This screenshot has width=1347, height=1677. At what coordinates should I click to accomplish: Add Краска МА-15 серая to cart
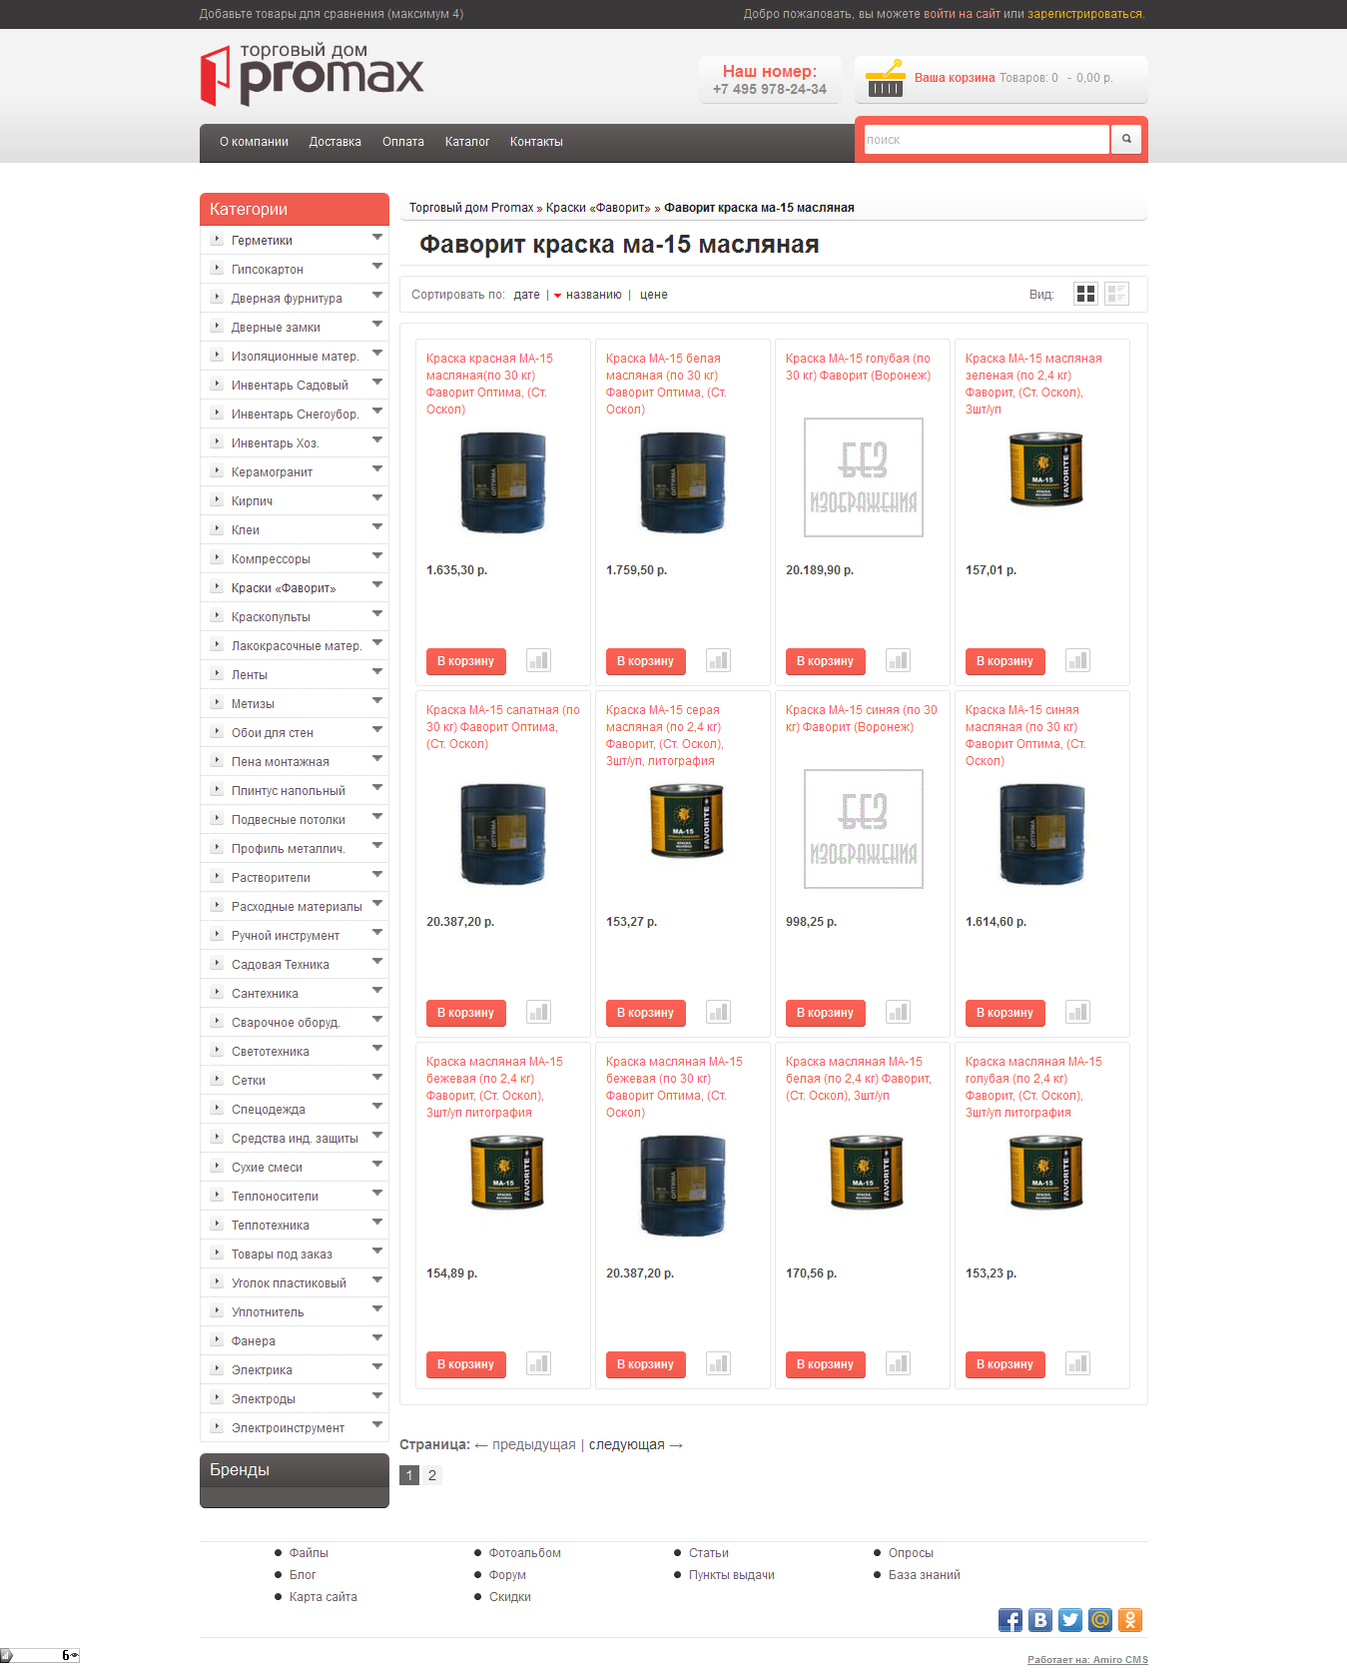645,1013
